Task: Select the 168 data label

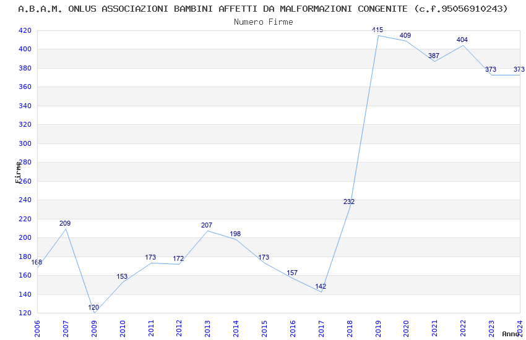Action: coord(37,262)
